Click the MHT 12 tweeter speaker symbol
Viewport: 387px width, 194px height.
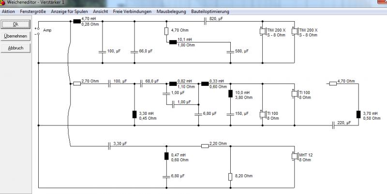click(295, 156)
